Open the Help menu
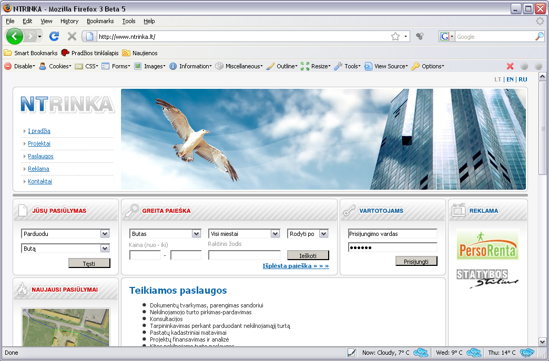This screenshot has height=361, width=549. [x=149, y=21]
